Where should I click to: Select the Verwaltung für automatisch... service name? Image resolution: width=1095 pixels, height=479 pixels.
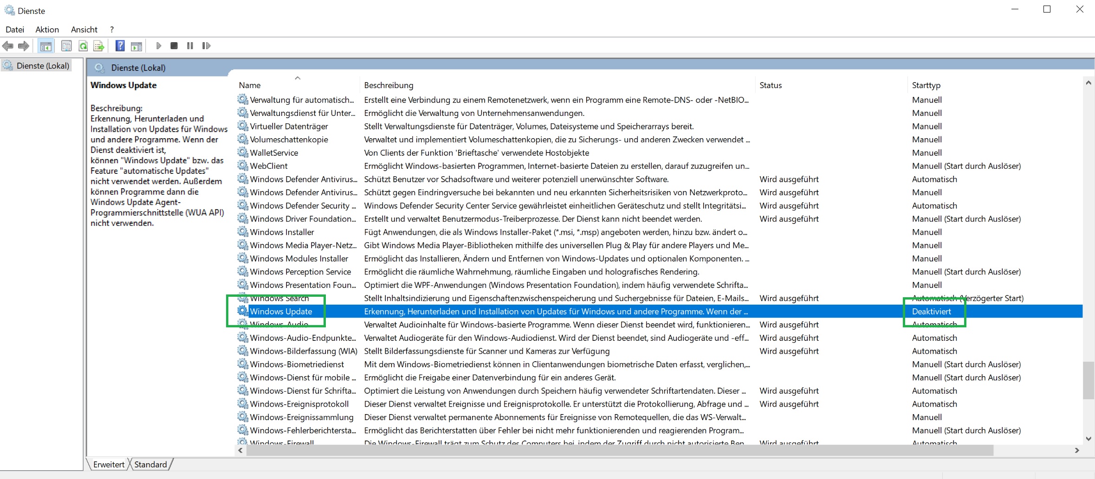click(302, 100)
